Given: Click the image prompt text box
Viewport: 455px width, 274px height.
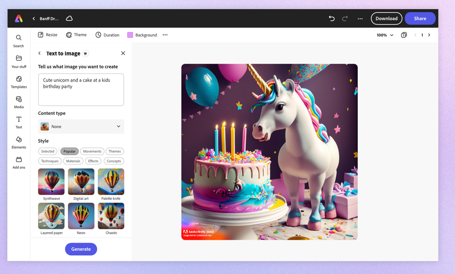Looking at the screenshot, I should click(x=81, y=89).
